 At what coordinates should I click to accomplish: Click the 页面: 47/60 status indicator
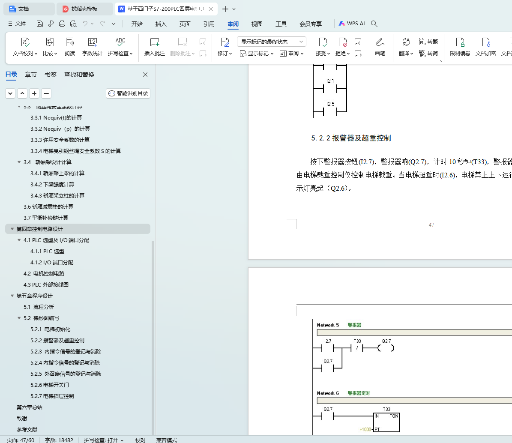point(20,440)
